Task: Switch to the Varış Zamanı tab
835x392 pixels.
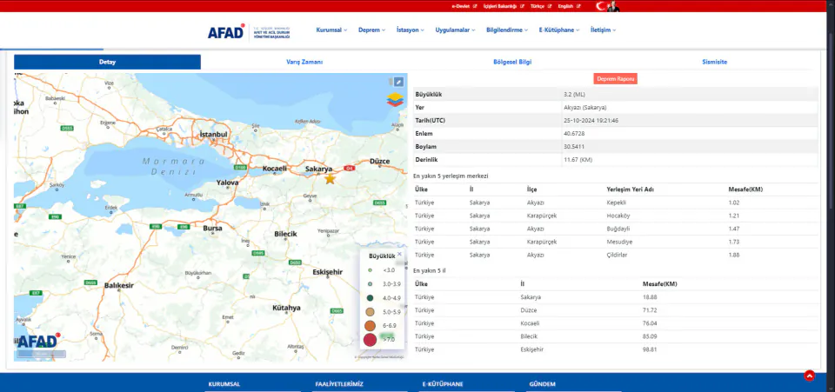Action: [x=304, y=62]
